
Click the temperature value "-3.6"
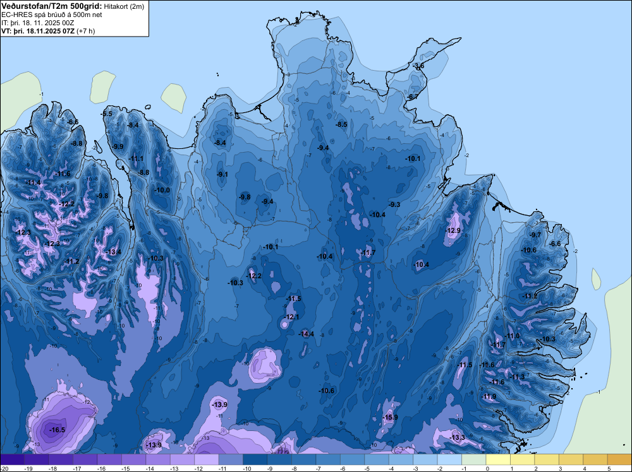(x=418, y=66)
